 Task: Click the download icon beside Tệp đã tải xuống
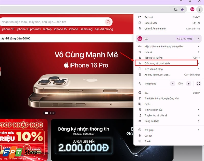(140, 58)
